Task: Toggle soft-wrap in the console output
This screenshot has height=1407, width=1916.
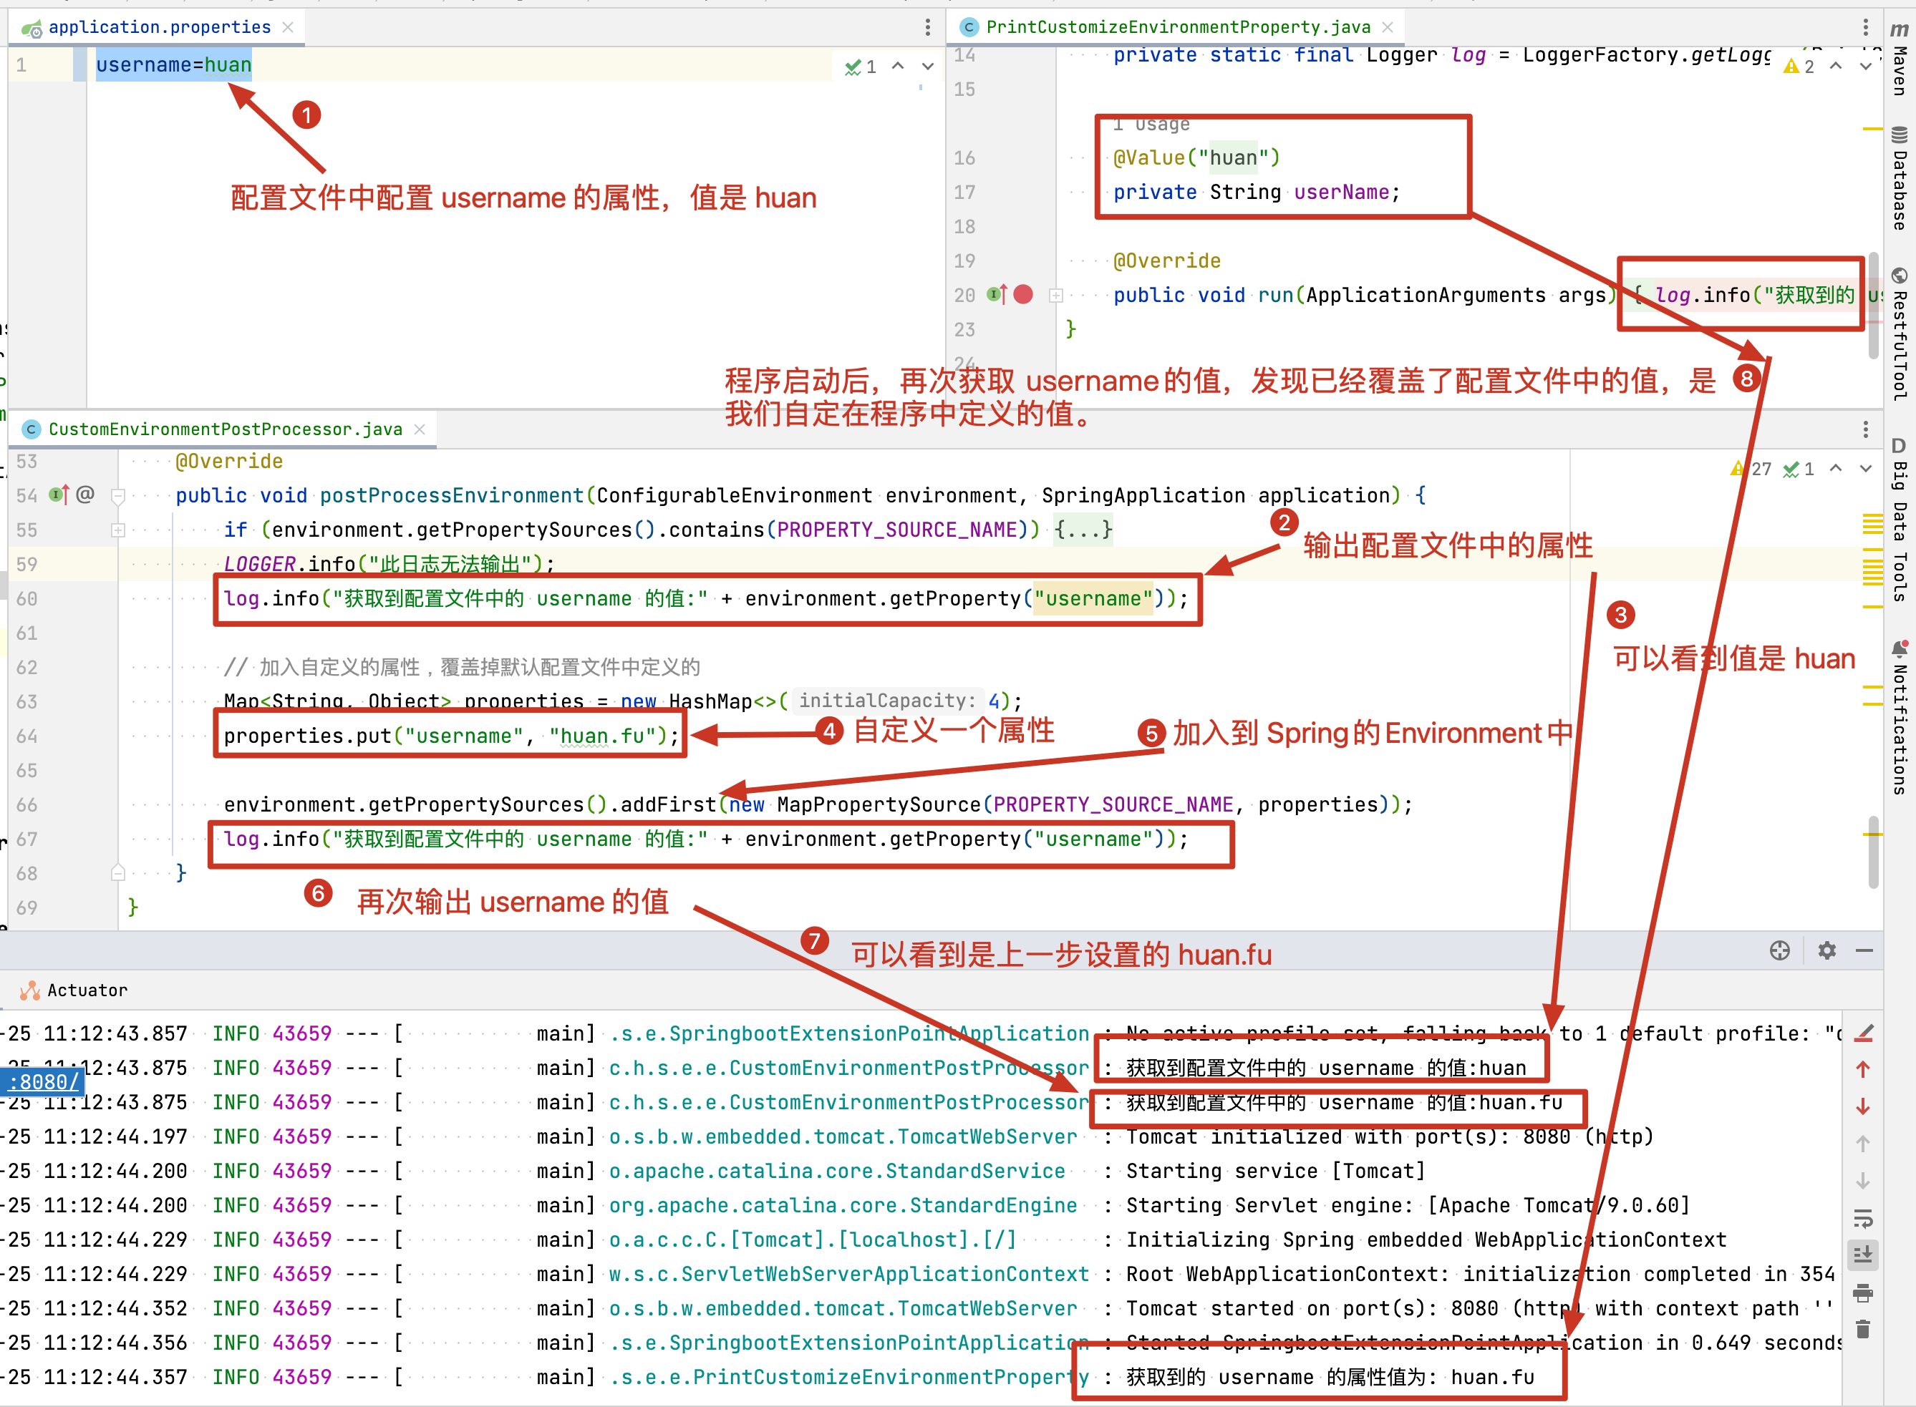Action: pyautogui.click(x=1864, y=1220)
